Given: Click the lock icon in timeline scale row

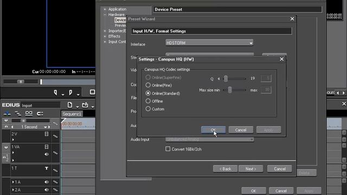Looking at the screenshot, I should point(55,124).
